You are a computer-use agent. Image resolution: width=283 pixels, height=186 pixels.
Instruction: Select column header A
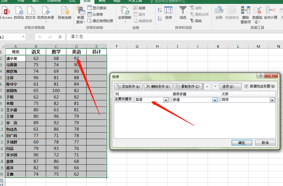(x=15, y=46)
